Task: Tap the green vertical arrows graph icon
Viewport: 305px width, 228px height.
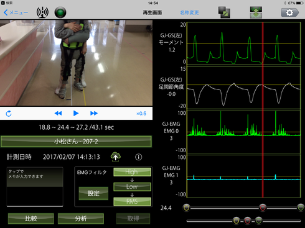Action: click(x=256, y=12)
